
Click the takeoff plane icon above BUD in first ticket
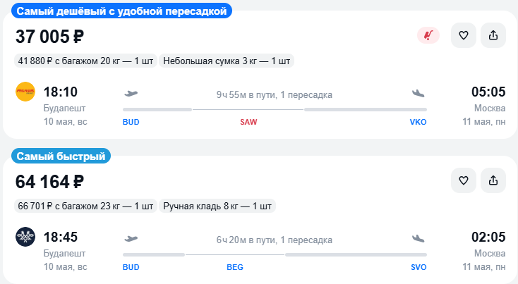131,93
